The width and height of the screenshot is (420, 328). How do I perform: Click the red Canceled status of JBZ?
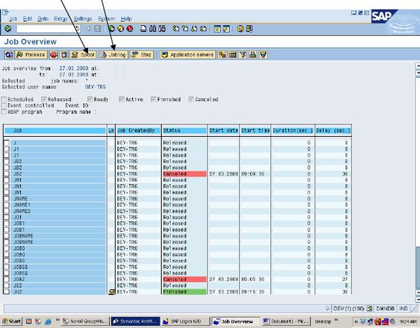184,174
